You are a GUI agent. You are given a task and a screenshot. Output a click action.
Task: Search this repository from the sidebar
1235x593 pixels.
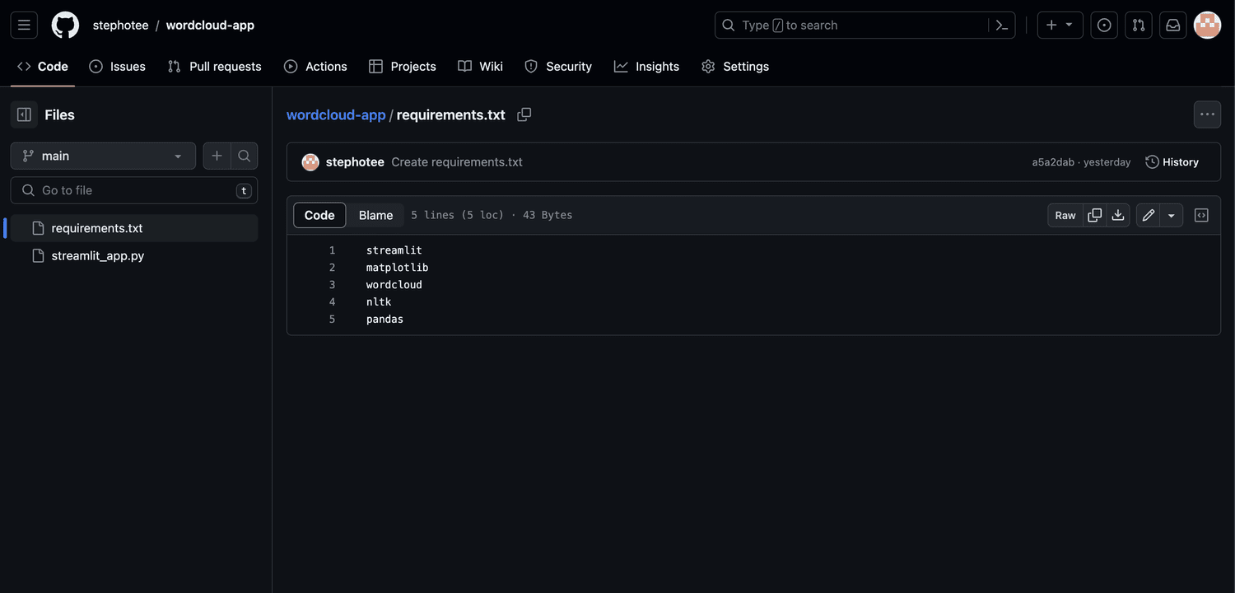(x=244, y=156)
